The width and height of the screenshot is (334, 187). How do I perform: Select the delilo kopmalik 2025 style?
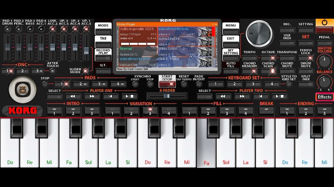[x=138, y=37]
